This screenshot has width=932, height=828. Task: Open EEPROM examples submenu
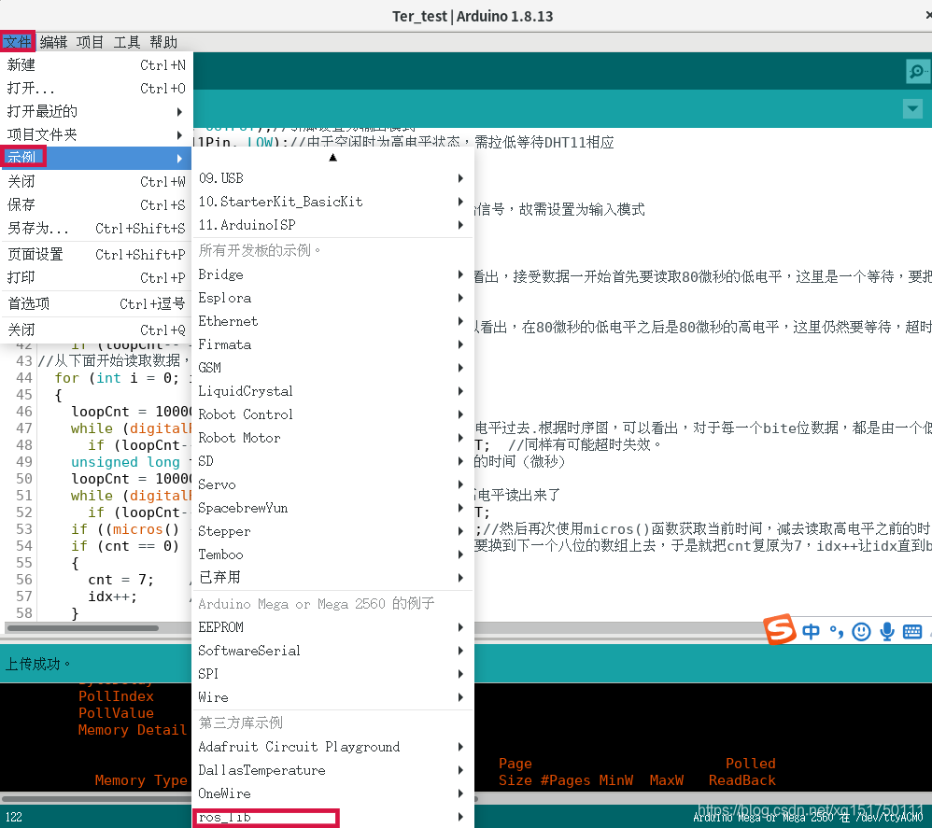[x=332, y=627]
